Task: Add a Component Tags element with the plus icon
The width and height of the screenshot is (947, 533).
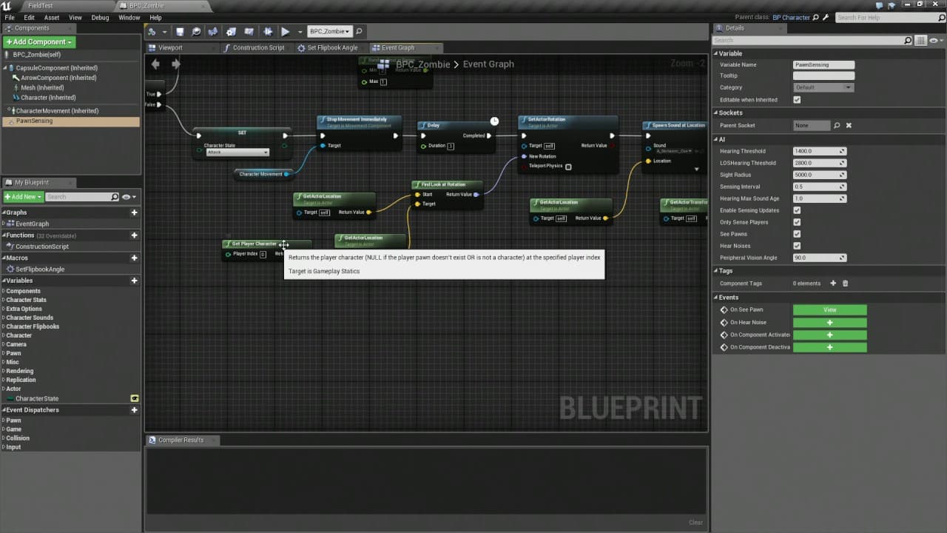Action: (x=833, y=284)
